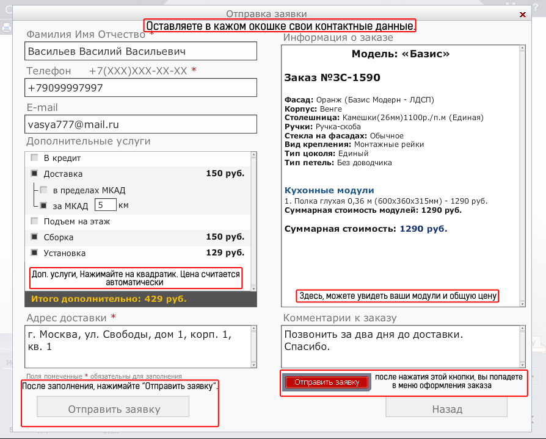Focus the Телефон input field
The image size is (546, 439).
(x=141, y=88)
